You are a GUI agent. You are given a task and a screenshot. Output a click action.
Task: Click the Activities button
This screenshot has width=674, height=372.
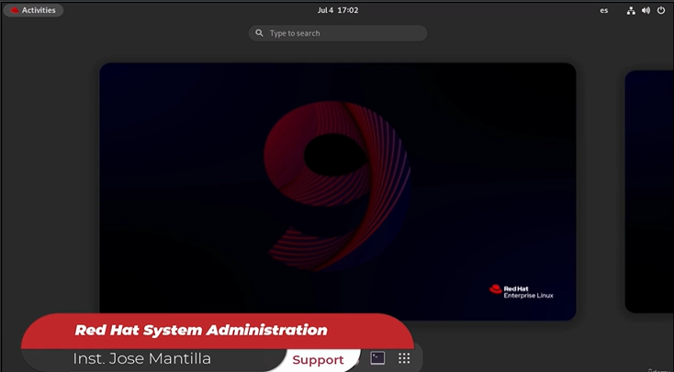(33, 10)
